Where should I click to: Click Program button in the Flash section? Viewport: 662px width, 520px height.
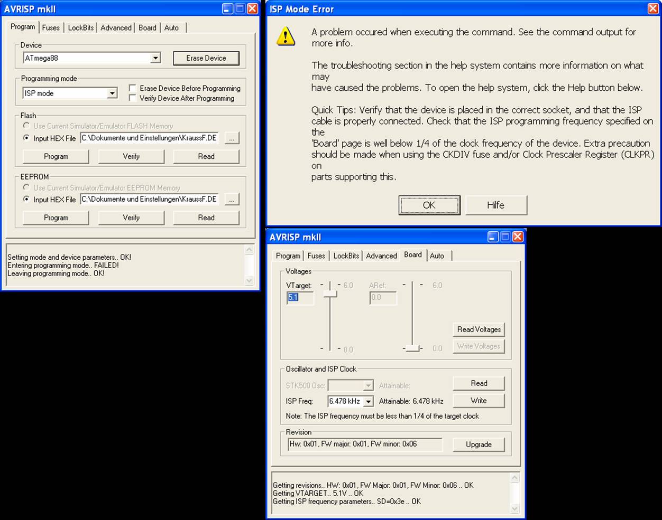[56, 156]
